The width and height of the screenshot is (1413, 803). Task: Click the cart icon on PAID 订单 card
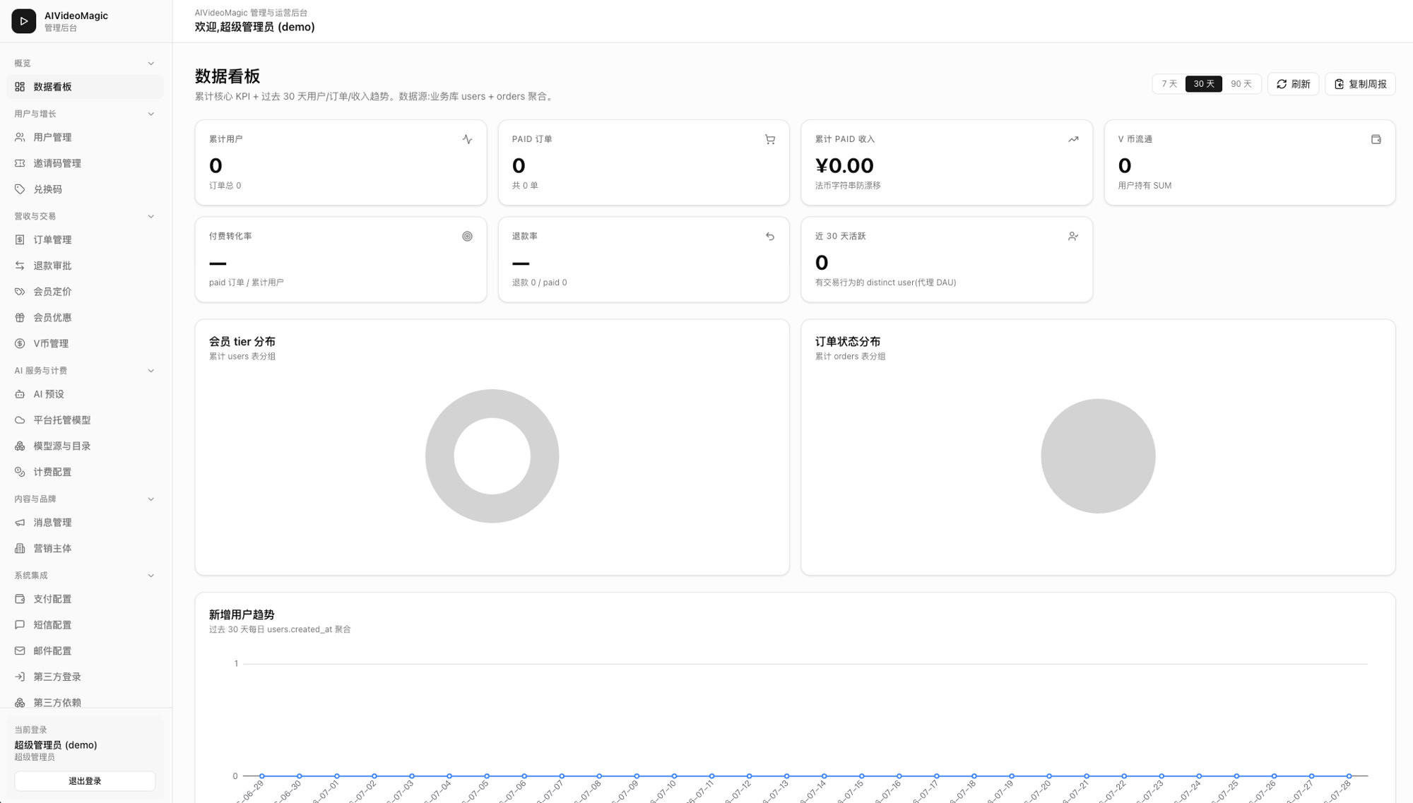pos(770,139)
